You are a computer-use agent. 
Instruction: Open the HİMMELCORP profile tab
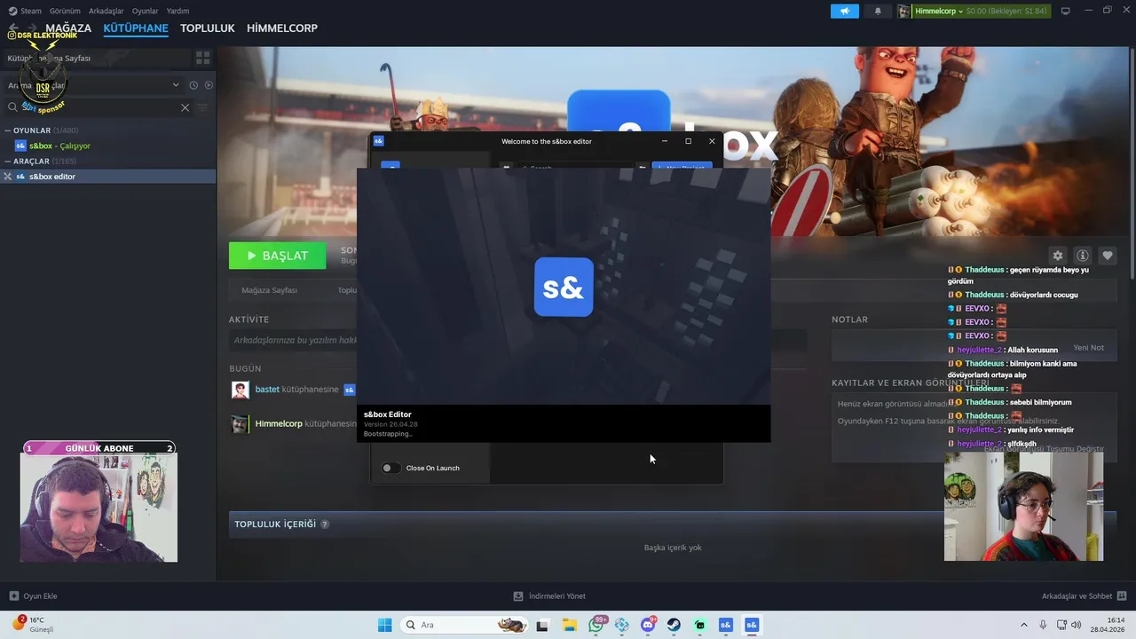click(x=282, y=28)
